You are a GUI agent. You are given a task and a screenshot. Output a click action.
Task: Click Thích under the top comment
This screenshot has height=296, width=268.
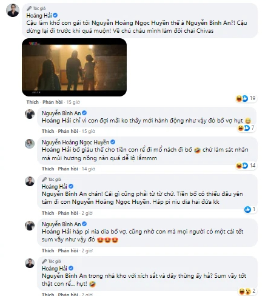(32, 102)
